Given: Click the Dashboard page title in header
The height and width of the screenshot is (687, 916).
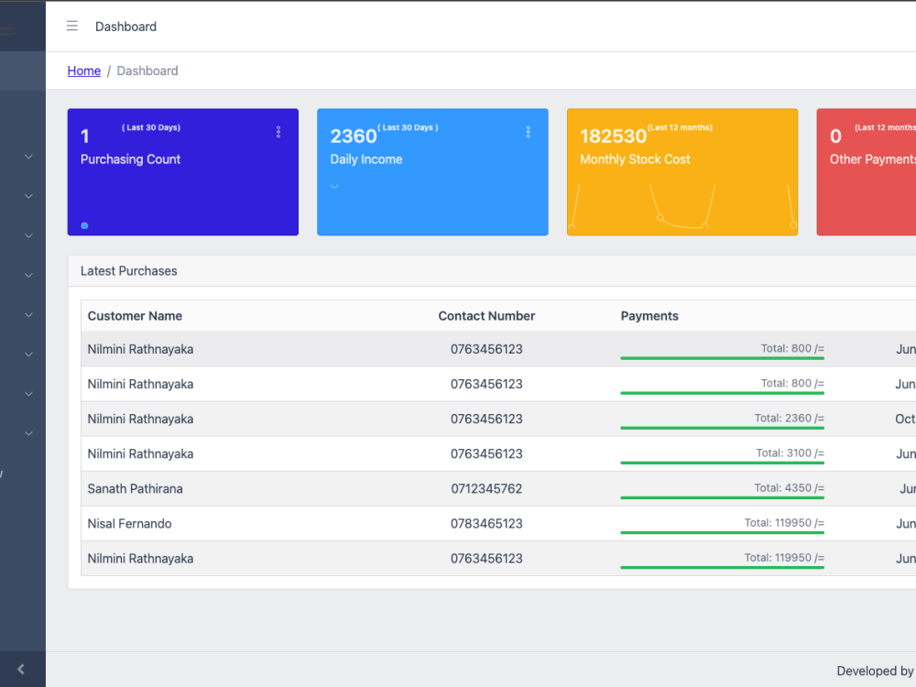Looking at the screenshot, I should click(125, 27).
